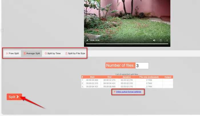Click the Average Split icon
200x116 pixels.
(x=25, y=53)
